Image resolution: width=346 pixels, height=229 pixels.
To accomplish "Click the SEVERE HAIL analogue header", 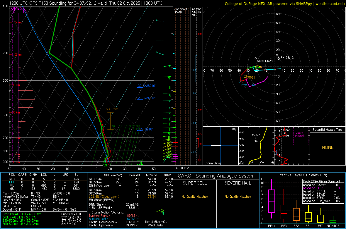I will (x=238, y=183).
